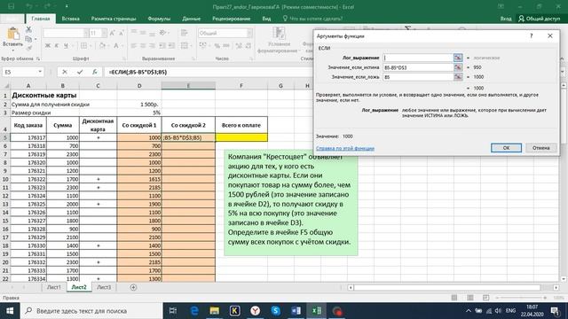
Task: Decrease font size with the small A icon
Action: click(x=122, y=34)
